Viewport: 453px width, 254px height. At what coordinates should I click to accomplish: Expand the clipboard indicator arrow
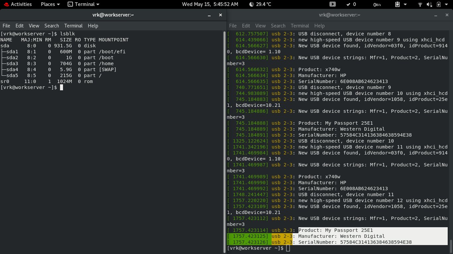[x=405, y=4]
